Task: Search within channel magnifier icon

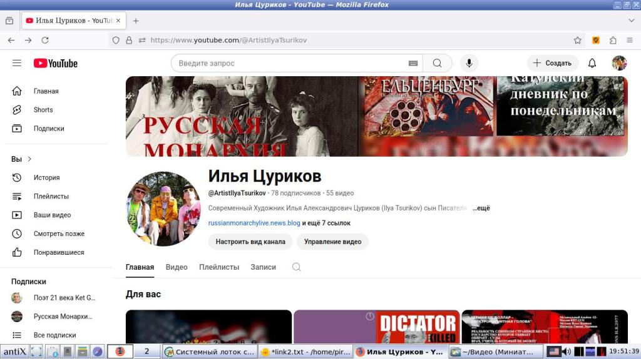Action: pyautogui.click(x=296, y=267)
